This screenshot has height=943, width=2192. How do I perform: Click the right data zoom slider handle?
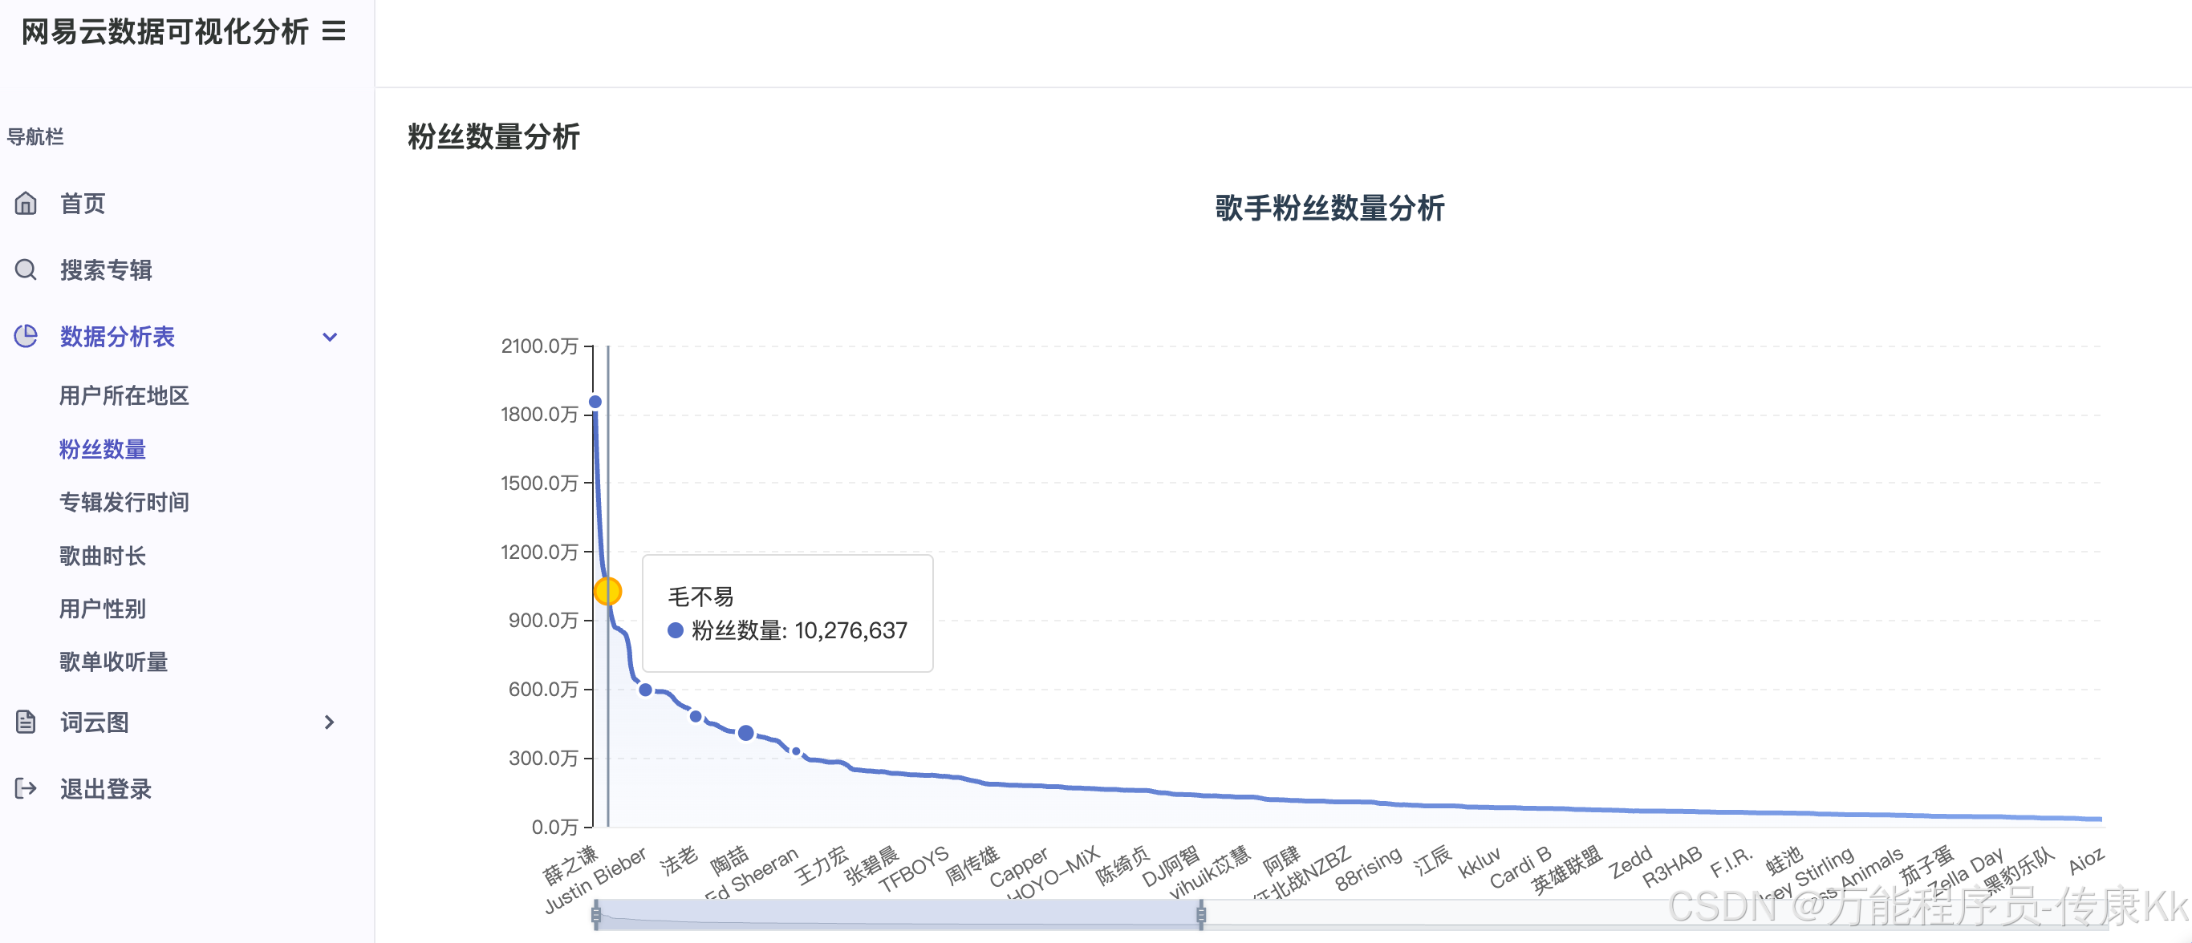click(1200, 915)
